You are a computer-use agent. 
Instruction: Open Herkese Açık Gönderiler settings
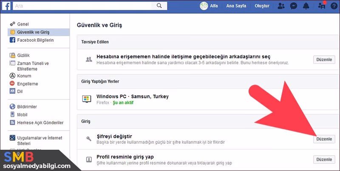[40, 123]
